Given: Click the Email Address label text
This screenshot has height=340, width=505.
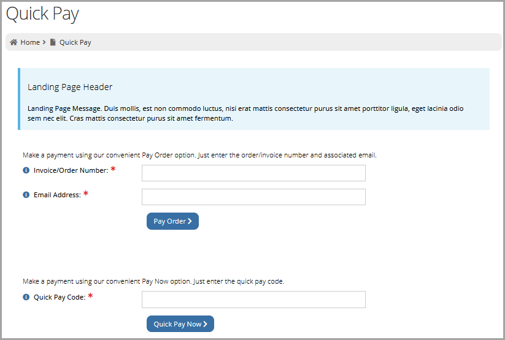Looking at the screenshot, I should coord(57,195).
